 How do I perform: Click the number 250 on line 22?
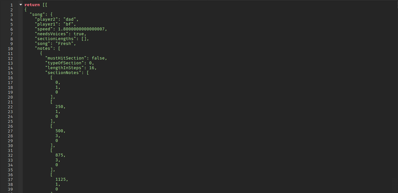coord(59,107)
